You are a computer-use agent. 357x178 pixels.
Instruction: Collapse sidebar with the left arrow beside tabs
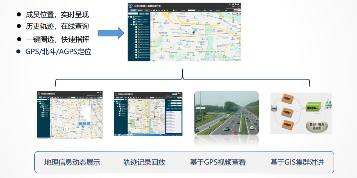(129, 10)
